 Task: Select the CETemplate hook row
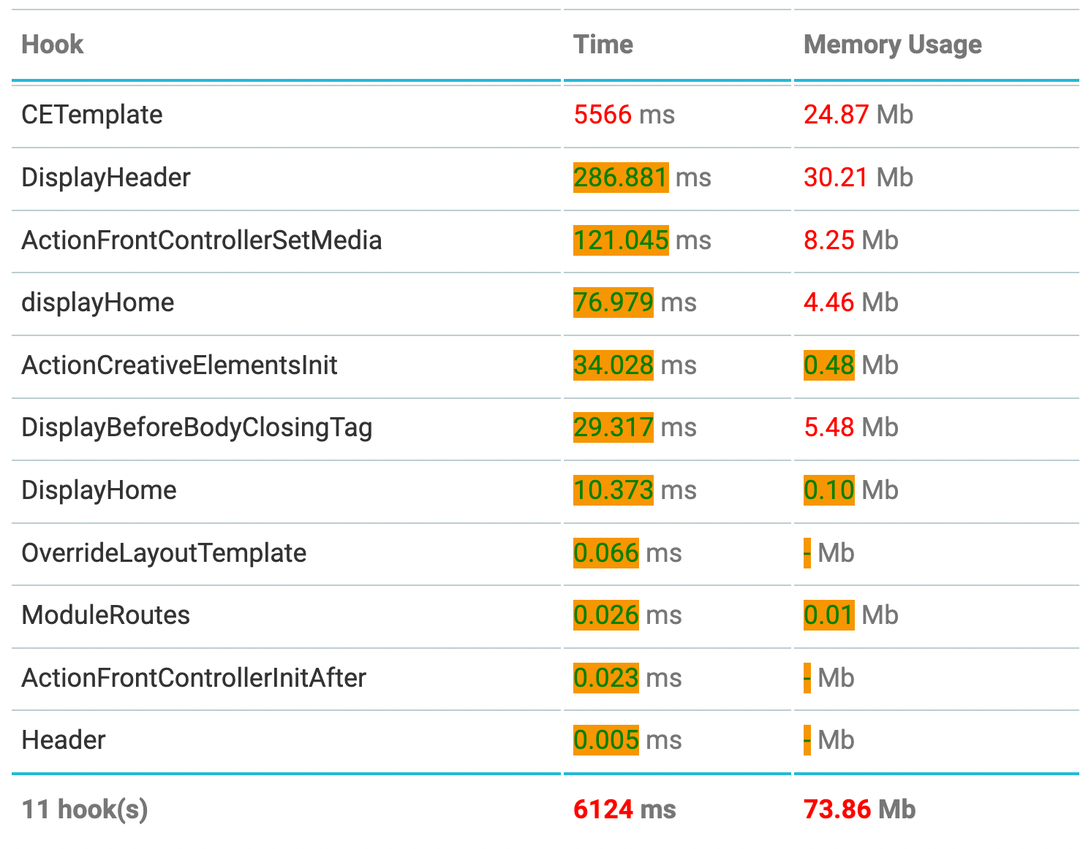(92, 115)
